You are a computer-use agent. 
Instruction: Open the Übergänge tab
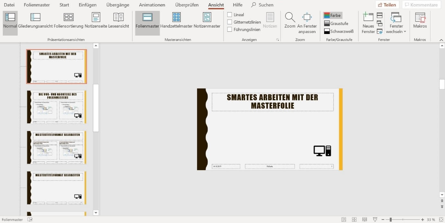pyautogui.click(x=118, y=5)
